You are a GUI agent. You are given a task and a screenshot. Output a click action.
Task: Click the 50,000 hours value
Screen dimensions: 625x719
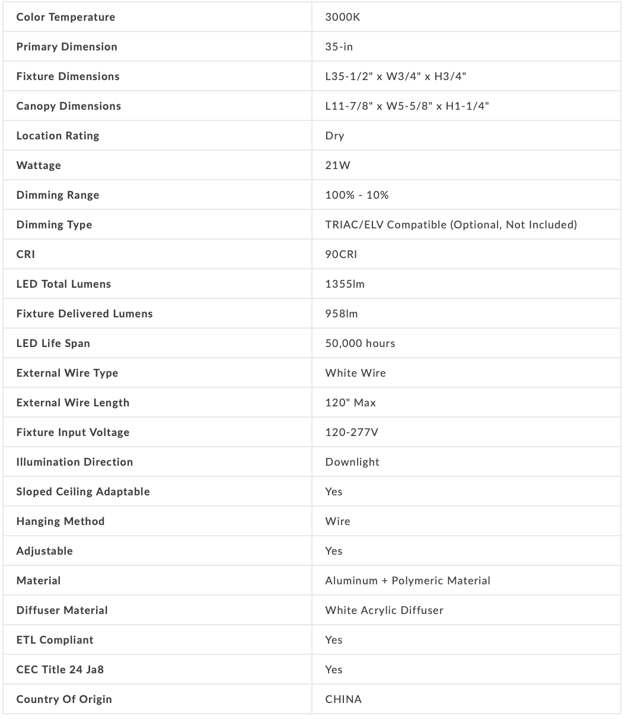pos(360,343)
